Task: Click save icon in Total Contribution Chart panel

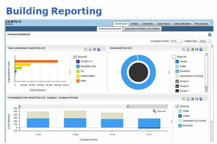Action: pyautogui.click(x=95, y=49)
